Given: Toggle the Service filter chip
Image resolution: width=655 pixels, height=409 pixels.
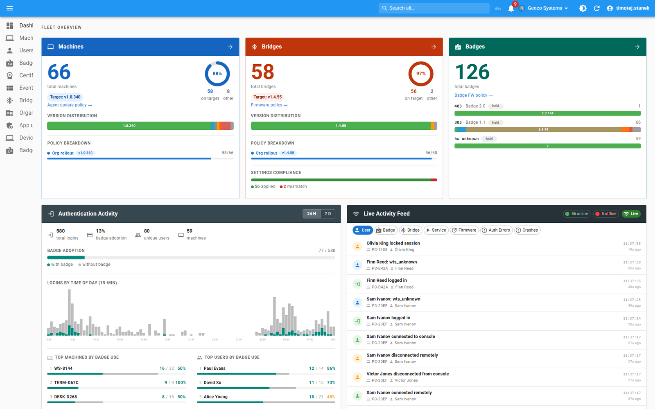Looking at the screenshot, I should 436,230.
